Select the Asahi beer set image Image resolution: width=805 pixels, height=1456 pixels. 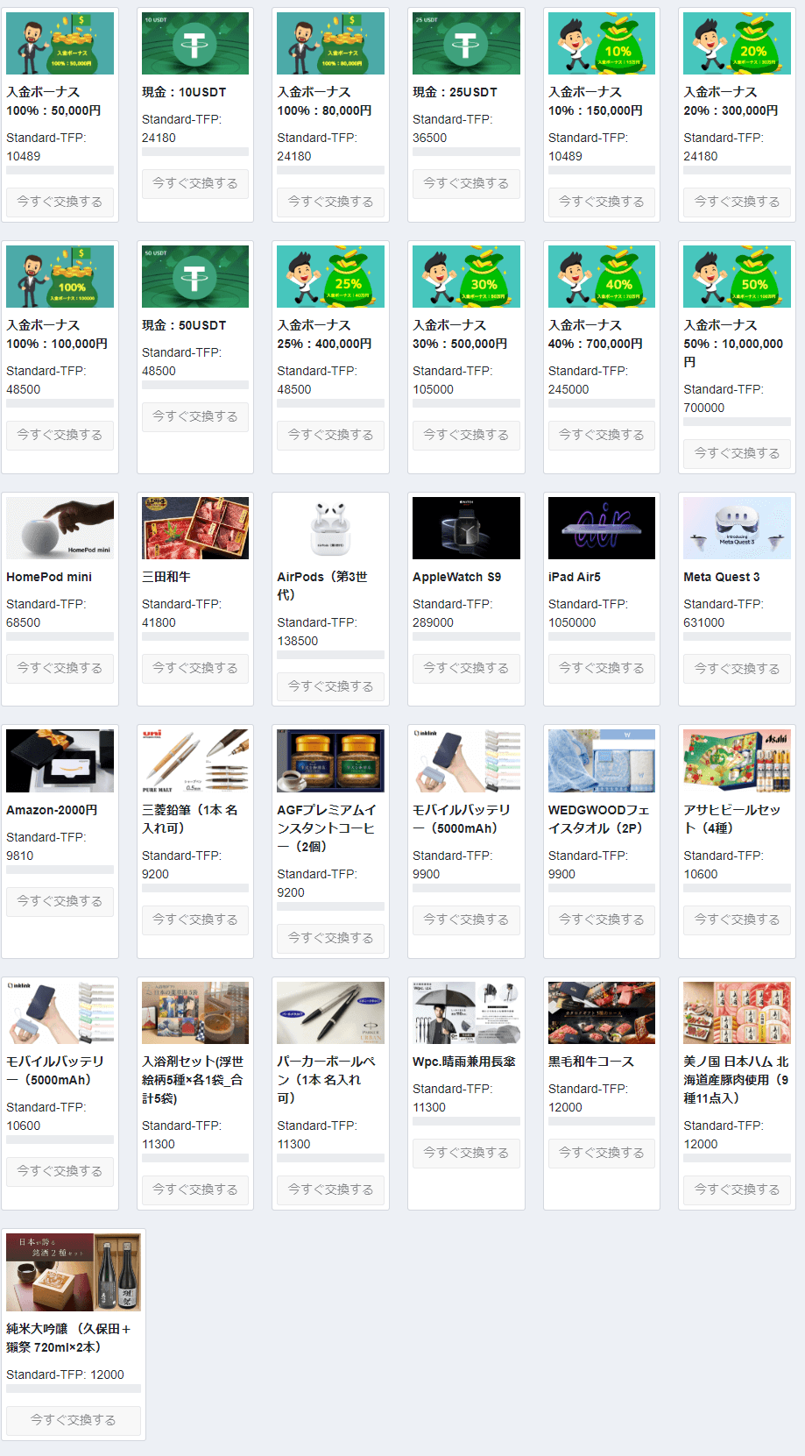[x=737, y=761]
